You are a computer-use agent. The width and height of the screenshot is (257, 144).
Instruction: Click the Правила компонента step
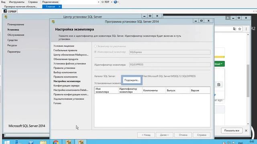tap(65, 77)
